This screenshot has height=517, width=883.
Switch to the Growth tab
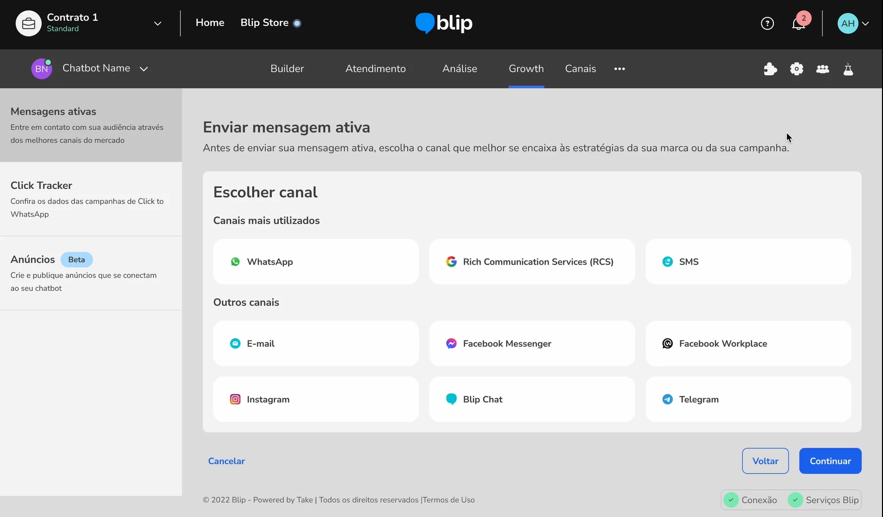526,69
